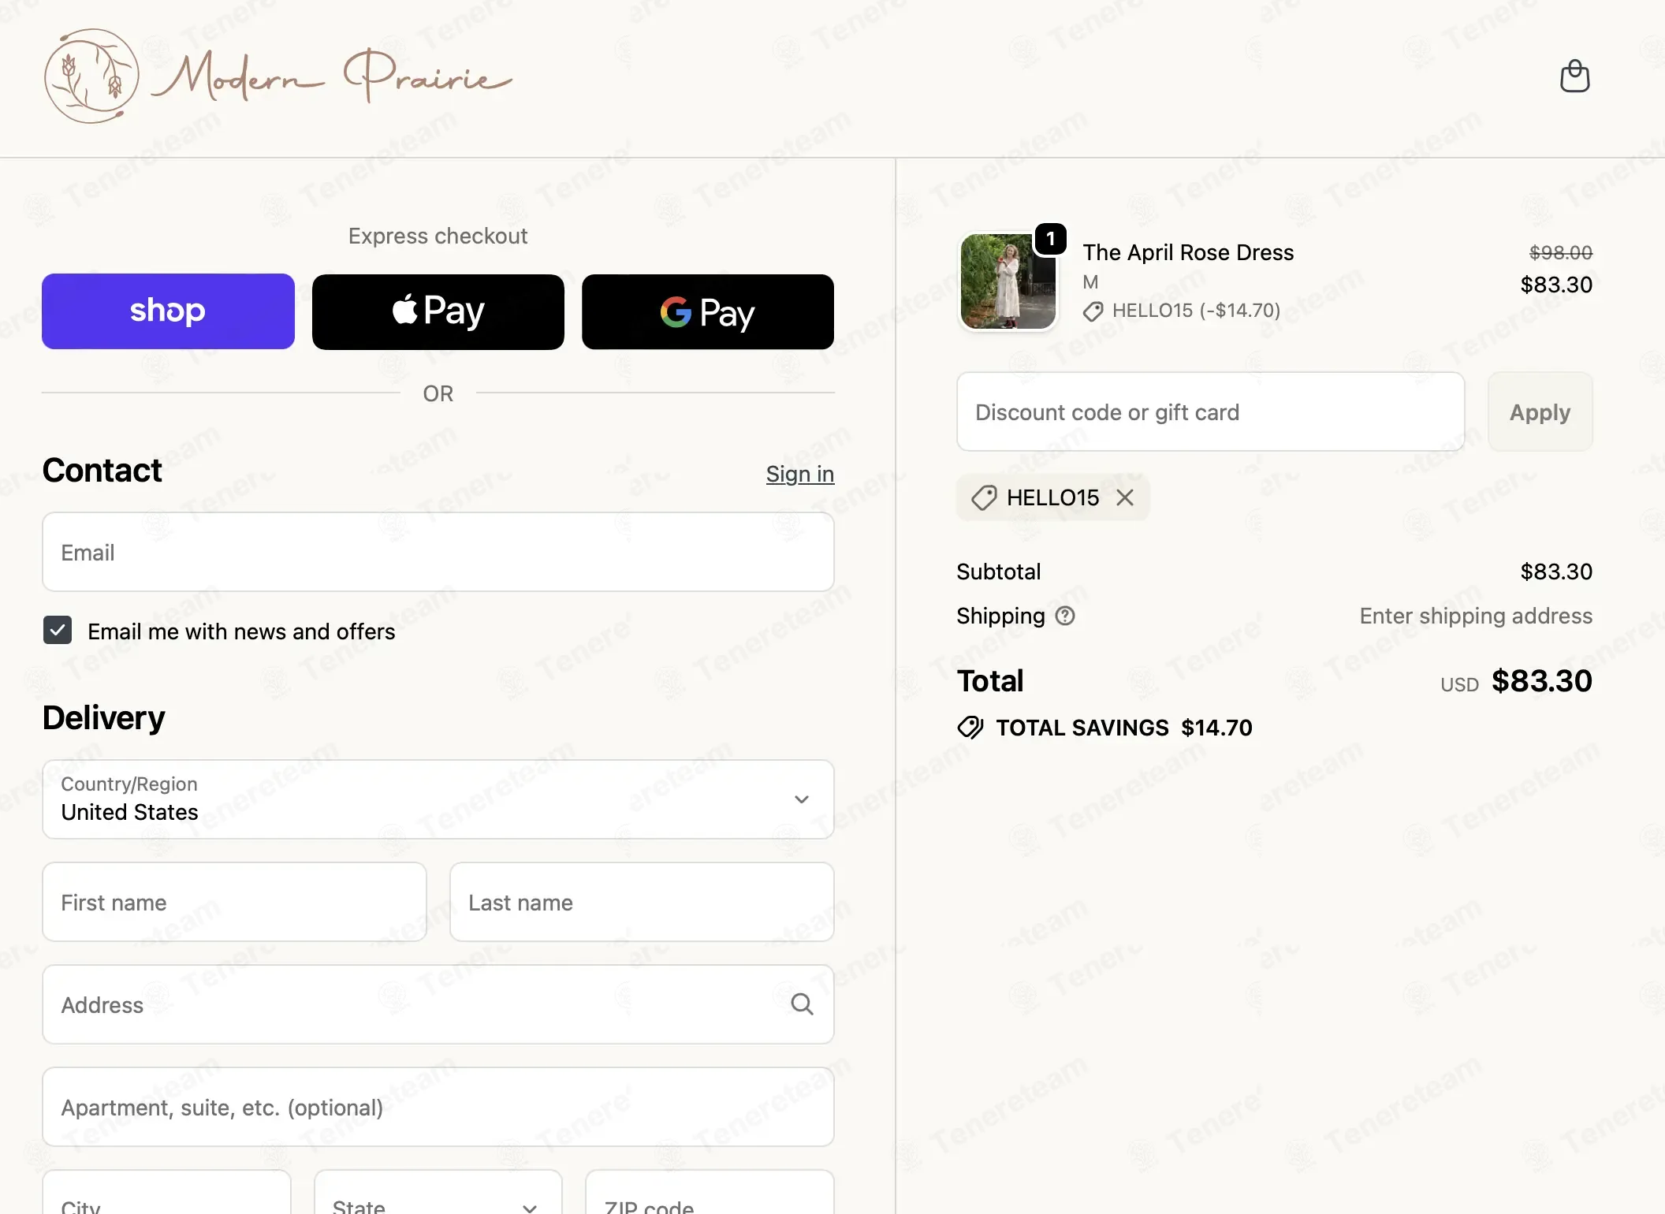Click The April Rose Dress product name
Screen dimensions: 1665x1214
pyautogui.click(x=1188, y=252)
